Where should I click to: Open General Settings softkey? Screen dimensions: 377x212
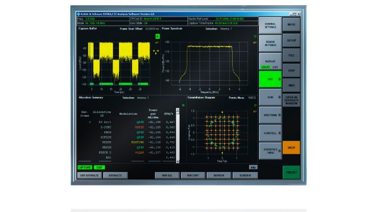click(x=270, y=25)
